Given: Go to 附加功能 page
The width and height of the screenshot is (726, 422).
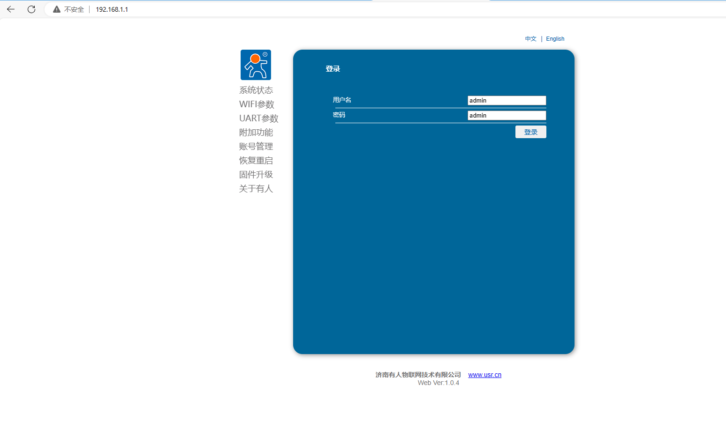Looking at the screenshot, I should pos(256,132).
